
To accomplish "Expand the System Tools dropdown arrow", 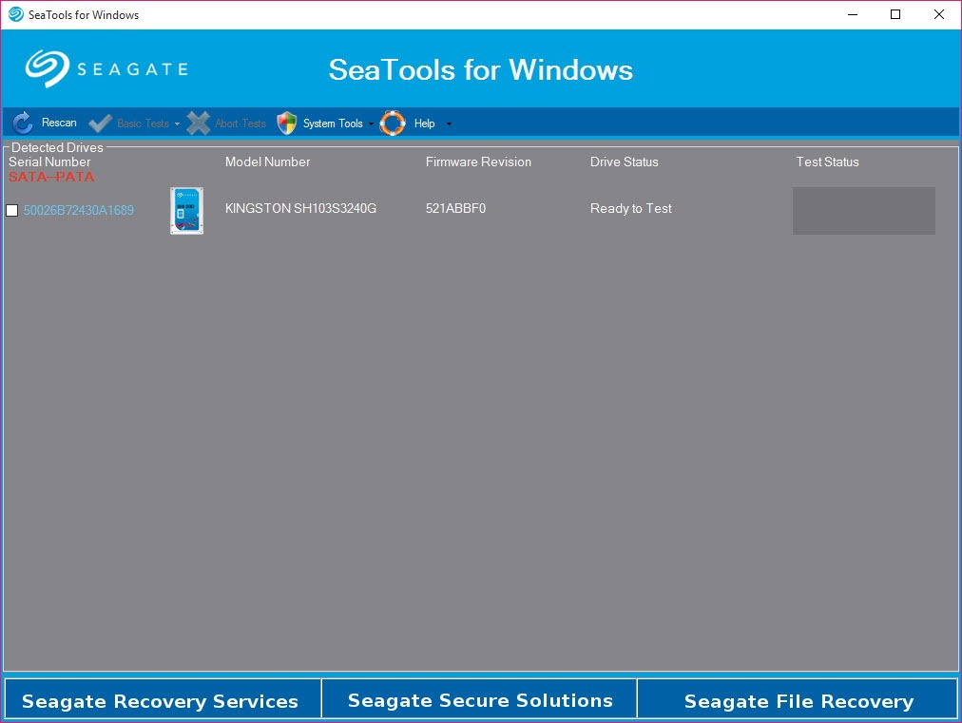I will click(x=371, y=124).
